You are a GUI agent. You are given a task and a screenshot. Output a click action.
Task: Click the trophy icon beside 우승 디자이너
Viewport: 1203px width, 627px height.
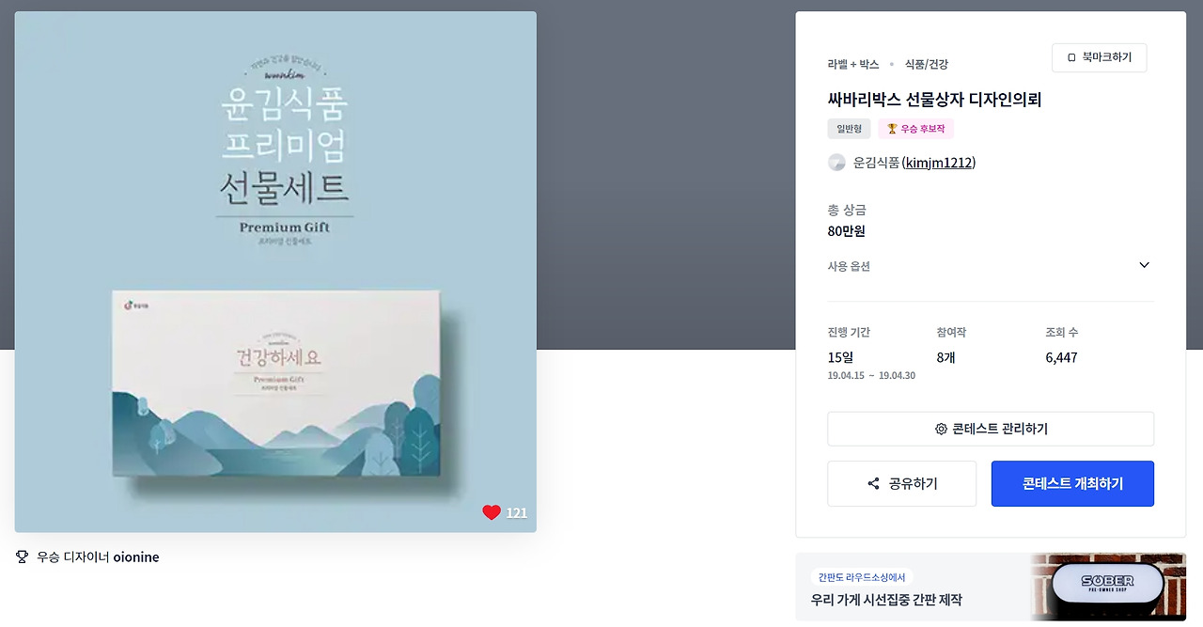click(x=23, y=556)
